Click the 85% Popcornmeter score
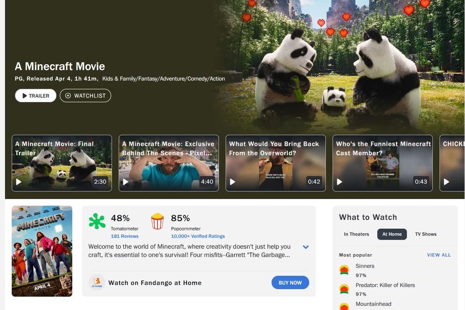The width and height of the screenshot is (465, 310). 180,218
